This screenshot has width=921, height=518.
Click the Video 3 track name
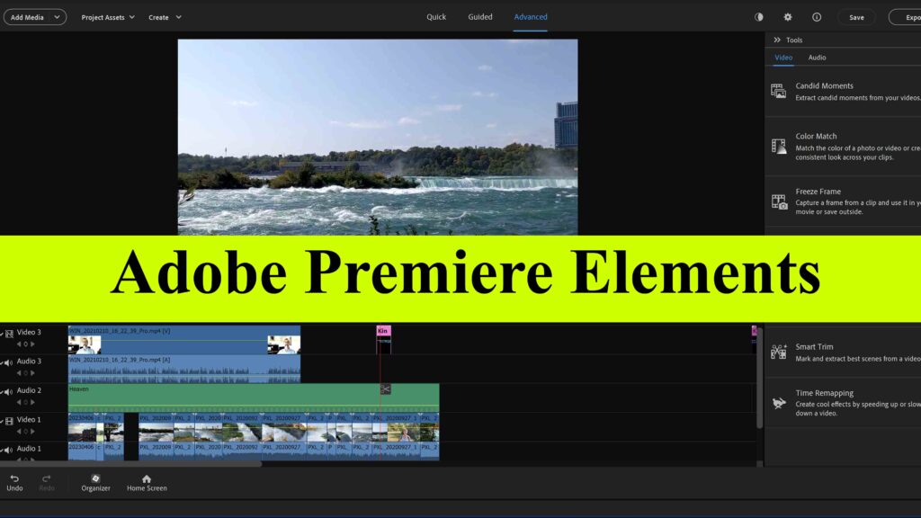pyautogui.click(x=29, y=333)
